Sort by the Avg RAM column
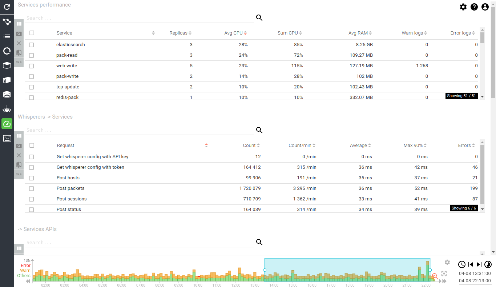496x287 pixels. pos(360,33)
